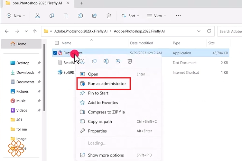Click the Search Adobe input field
This screenshot has height=161, width=242.
coord(230,31)
